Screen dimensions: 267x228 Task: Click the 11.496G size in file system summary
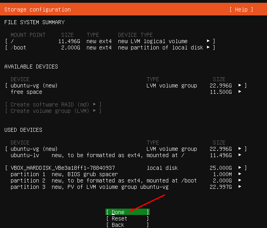tap(69, 41)
